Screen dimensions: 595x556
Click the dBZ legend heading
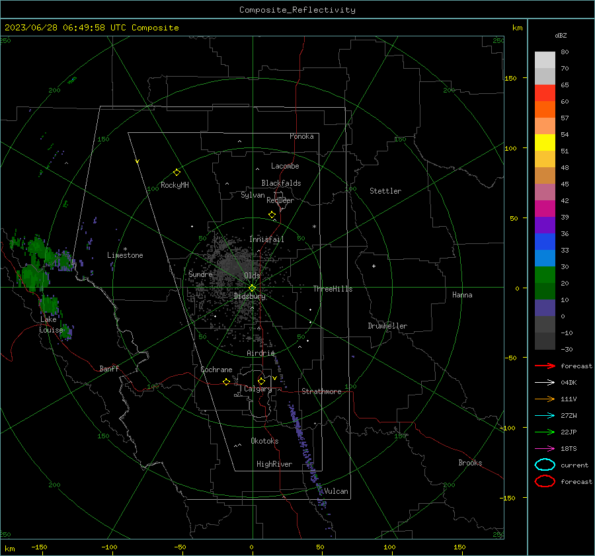561,36
